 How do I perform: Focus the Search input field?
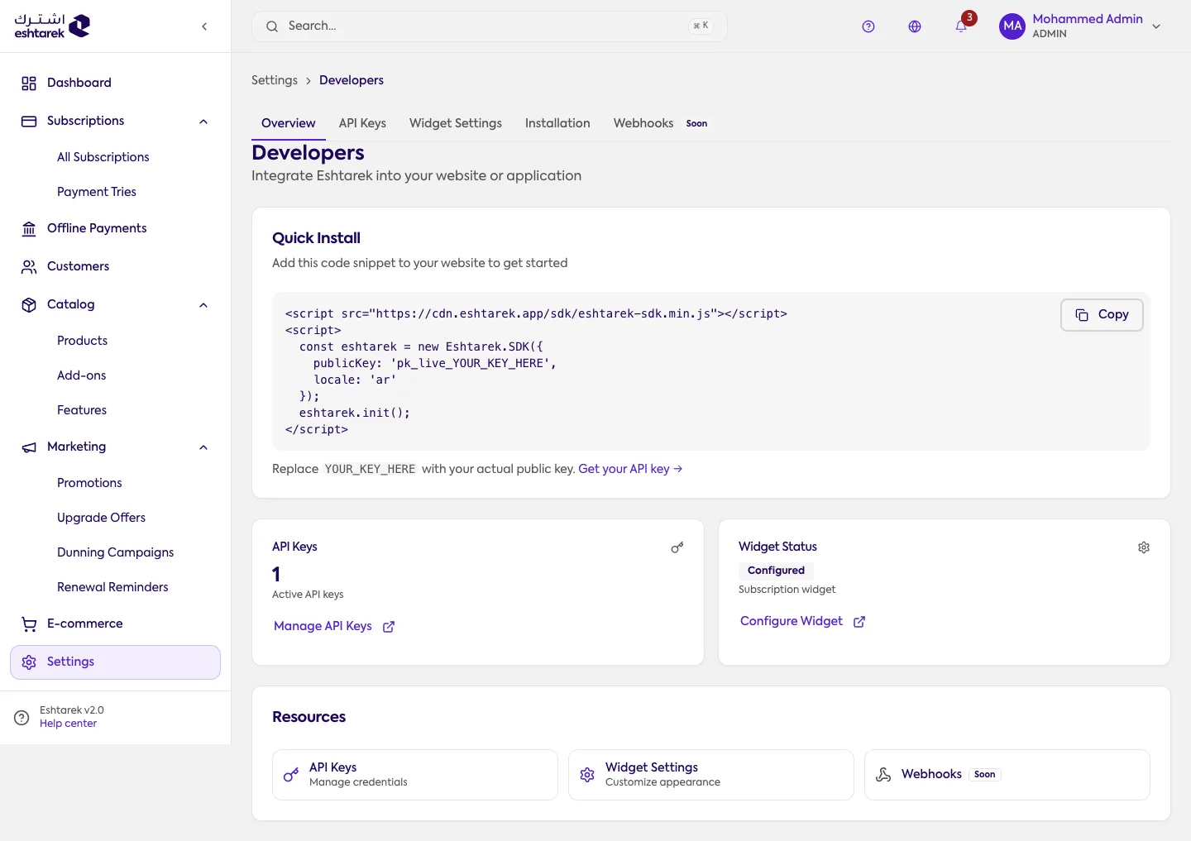click(490, 26)
